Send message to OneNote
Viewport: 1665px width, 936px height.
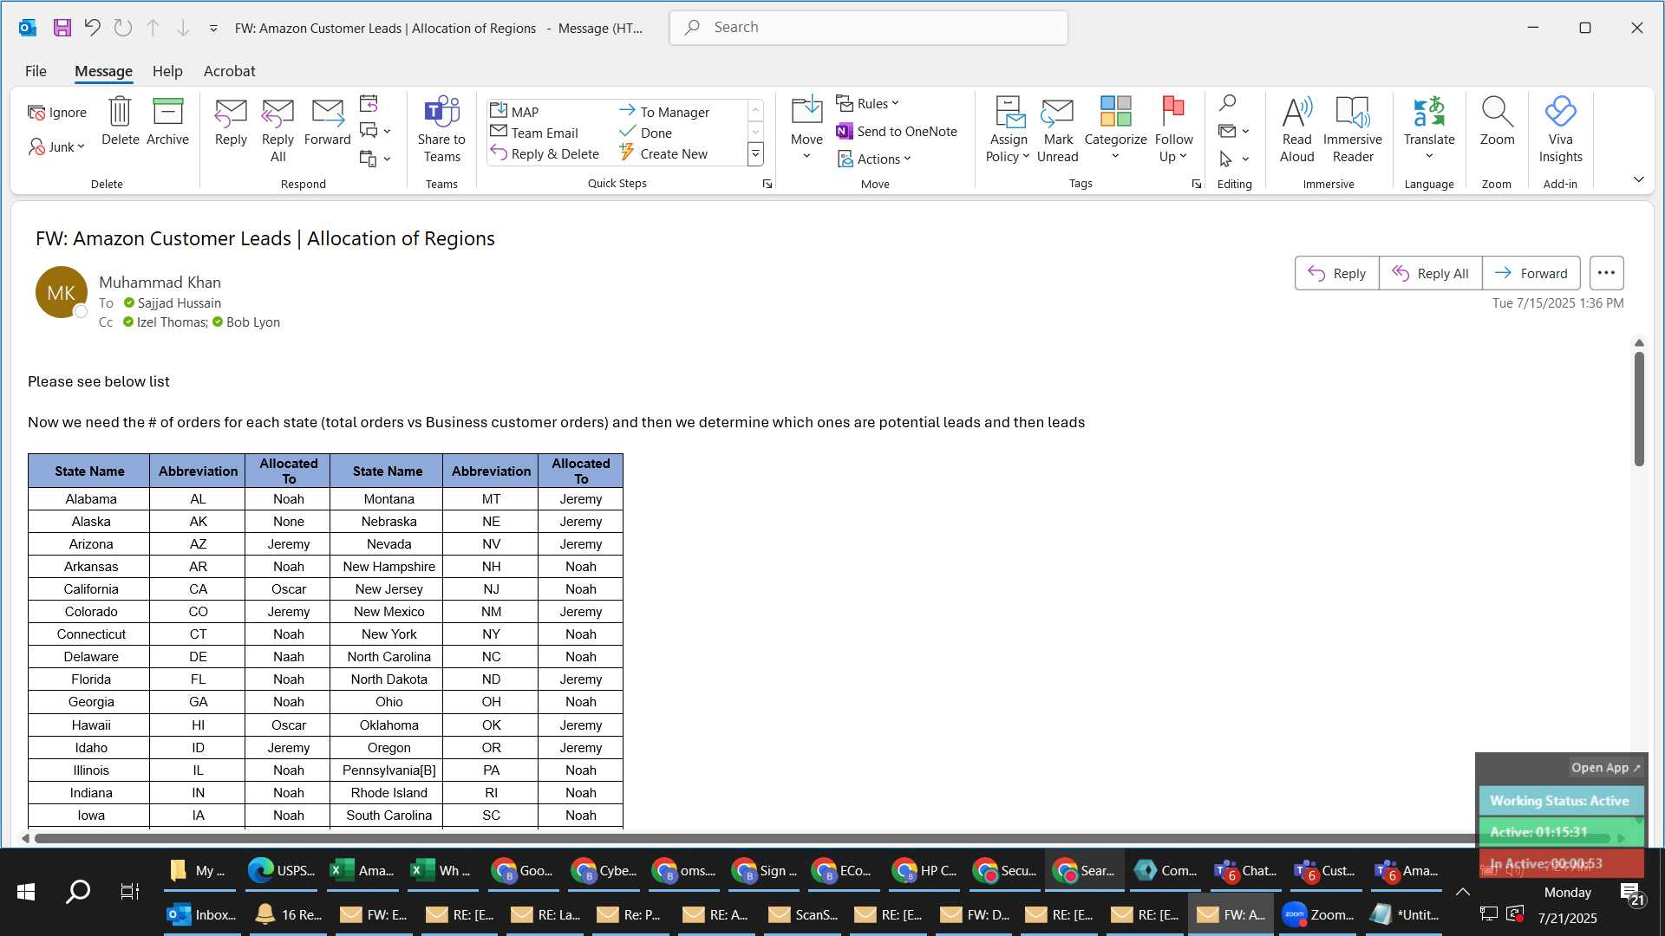click(897, 131)
